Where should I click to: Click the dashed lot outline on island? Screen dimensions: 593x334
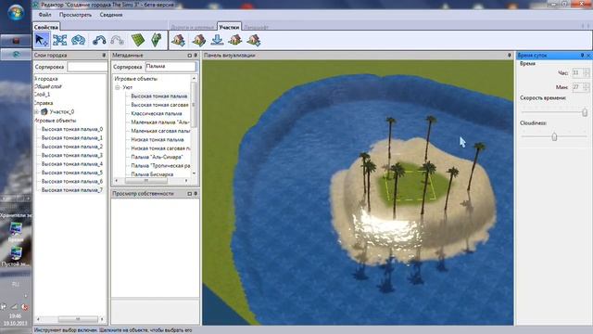(410, 186)
